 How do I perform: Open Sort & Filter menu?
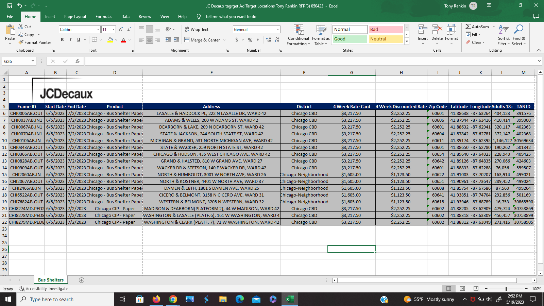point(504,35)
